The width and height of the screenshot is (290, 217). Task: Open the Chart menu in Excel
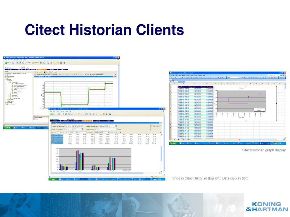pos(196,75)
